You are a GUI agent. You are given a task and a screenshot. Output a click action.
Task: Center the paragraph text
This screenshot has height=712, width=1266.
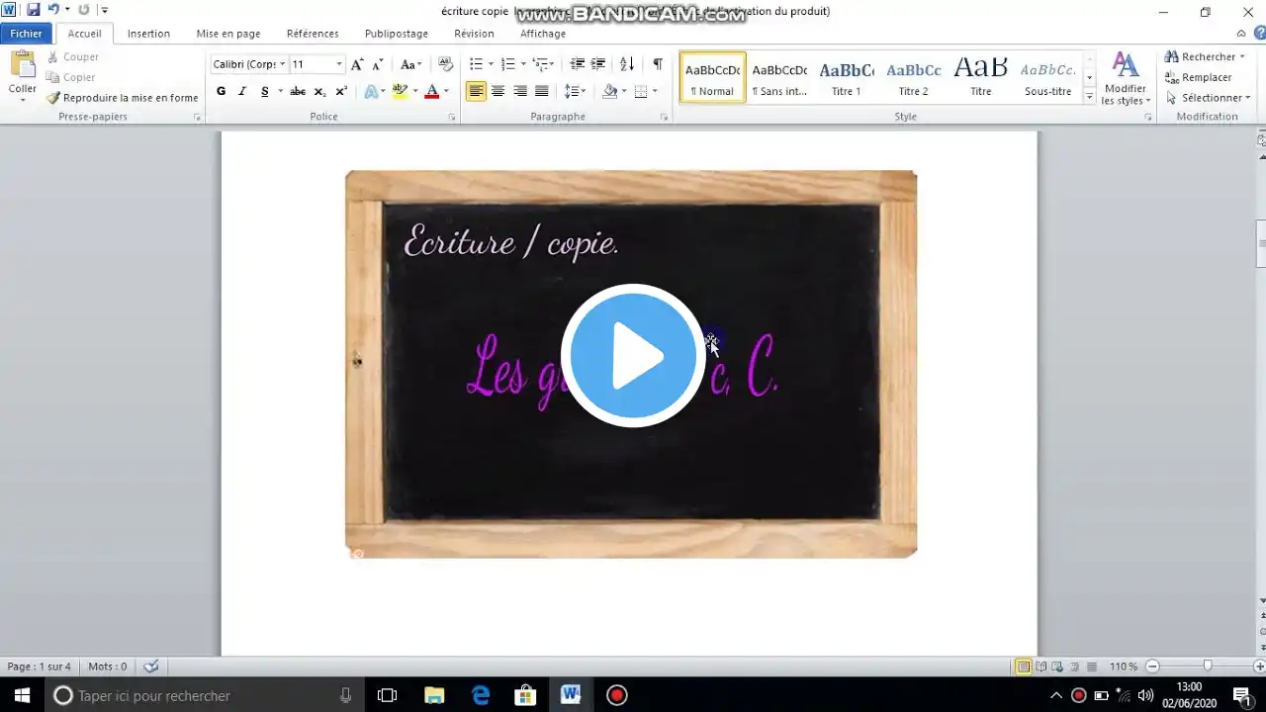coord(498,92)
